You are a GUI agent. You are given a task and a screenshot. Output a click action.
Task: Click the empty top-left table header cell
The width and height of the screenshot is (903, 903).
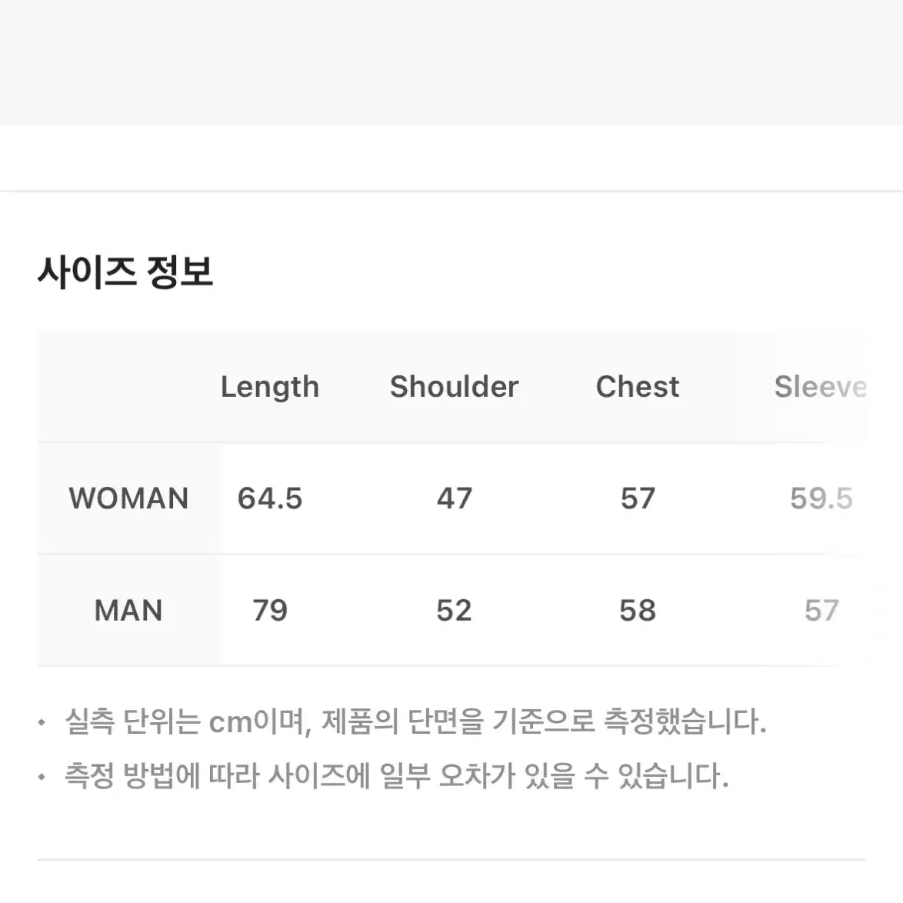128,387
